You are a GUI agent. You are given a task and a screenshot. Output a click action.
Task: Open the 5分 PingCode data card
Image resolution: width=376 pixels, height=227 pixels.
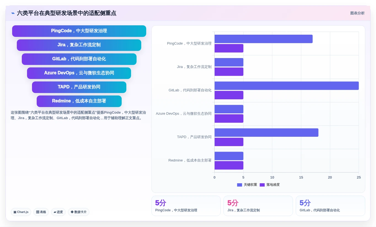click(186, 206)
